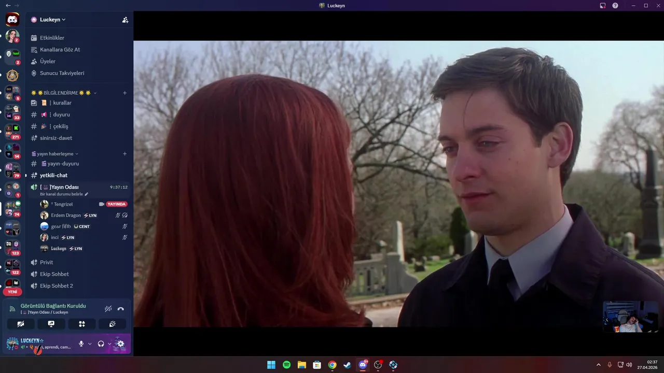The width and height of the screenshot is (664, 373).
Task: Click Erdem Dragon's deafened headphone icon
Action: (125, 215)
